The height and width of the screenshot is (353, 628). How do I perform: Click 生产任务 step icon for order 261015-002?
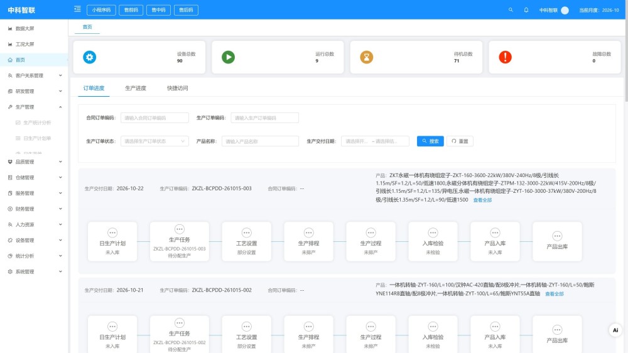click(x=180, y=323)
